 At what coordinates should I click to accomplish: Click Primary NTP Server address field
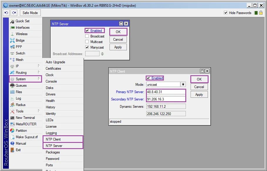pos(166,92)
